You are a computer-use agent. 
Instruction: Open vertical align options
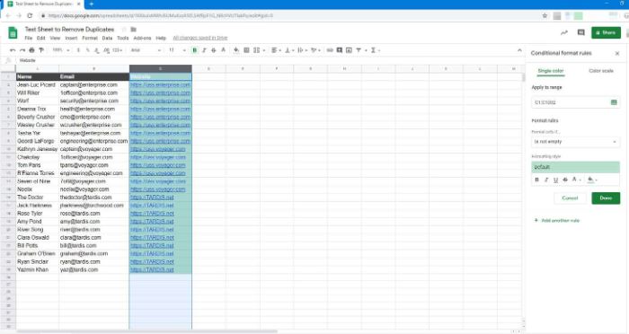pos(288,50)
